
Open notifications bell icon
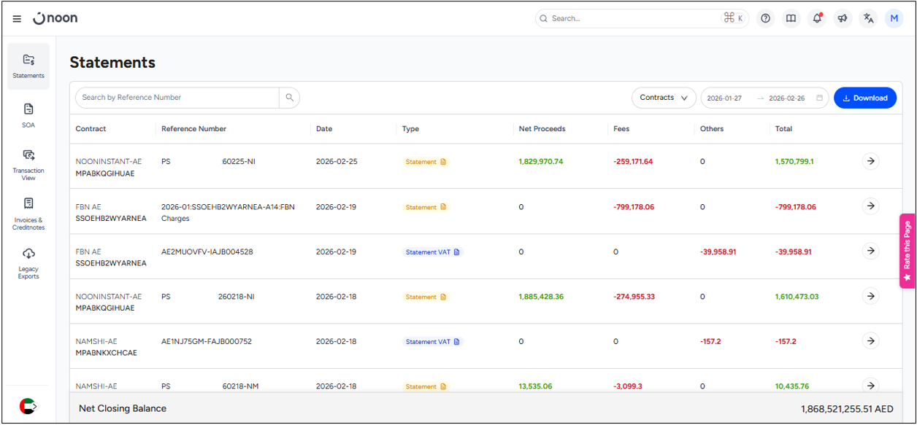[817, 19]
